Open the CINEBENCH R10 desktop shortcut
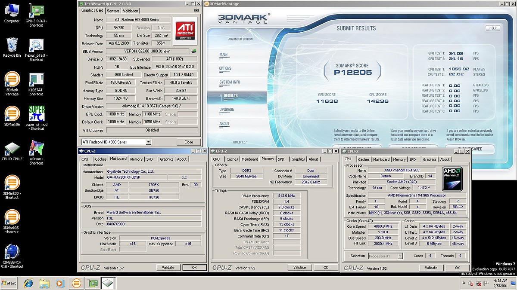Viewport: 517px width, 290px height. point(12,252)
